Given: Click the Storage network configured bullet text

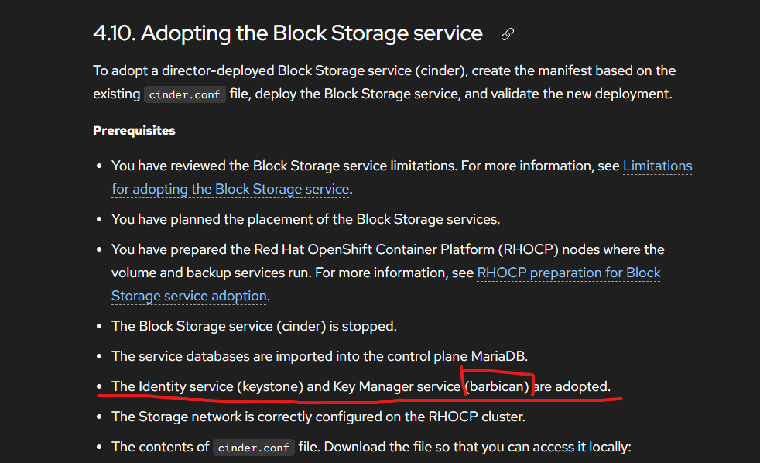Looking at the screenshot, I should [x=318, y=417].
